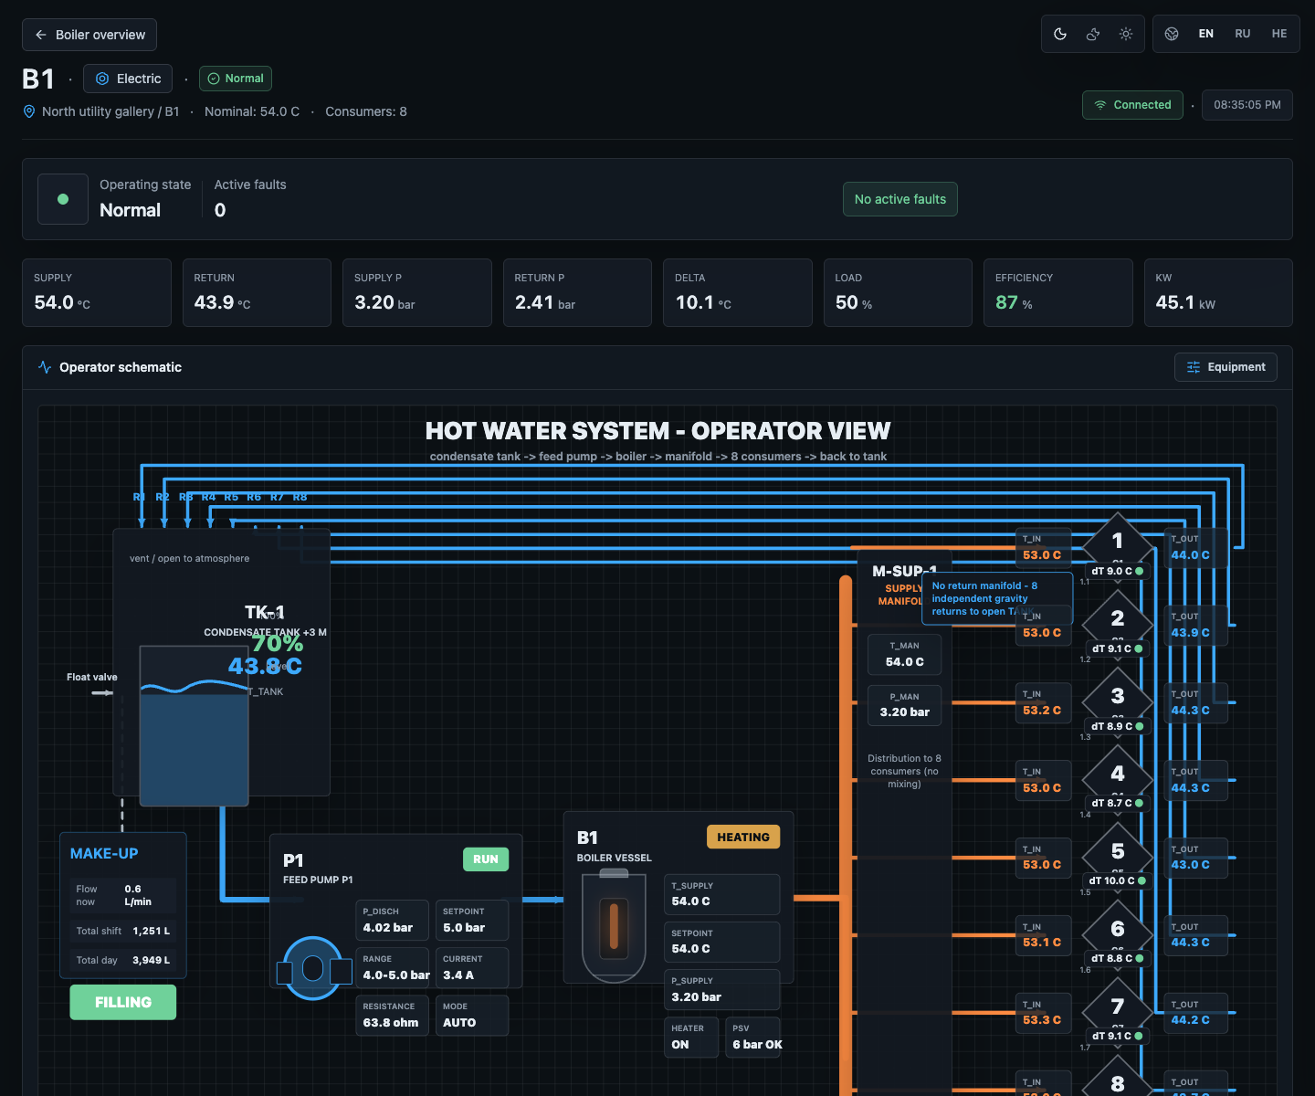This screenshot has height=1096, width=1315.
Task: Select the KW 45.1 kW card
Action: point(1218,292)
